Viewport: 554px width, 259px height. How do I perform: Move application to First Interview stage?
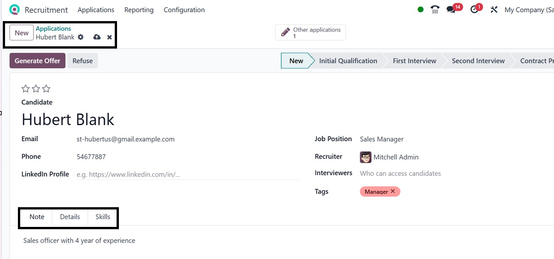tap(414, 61)
